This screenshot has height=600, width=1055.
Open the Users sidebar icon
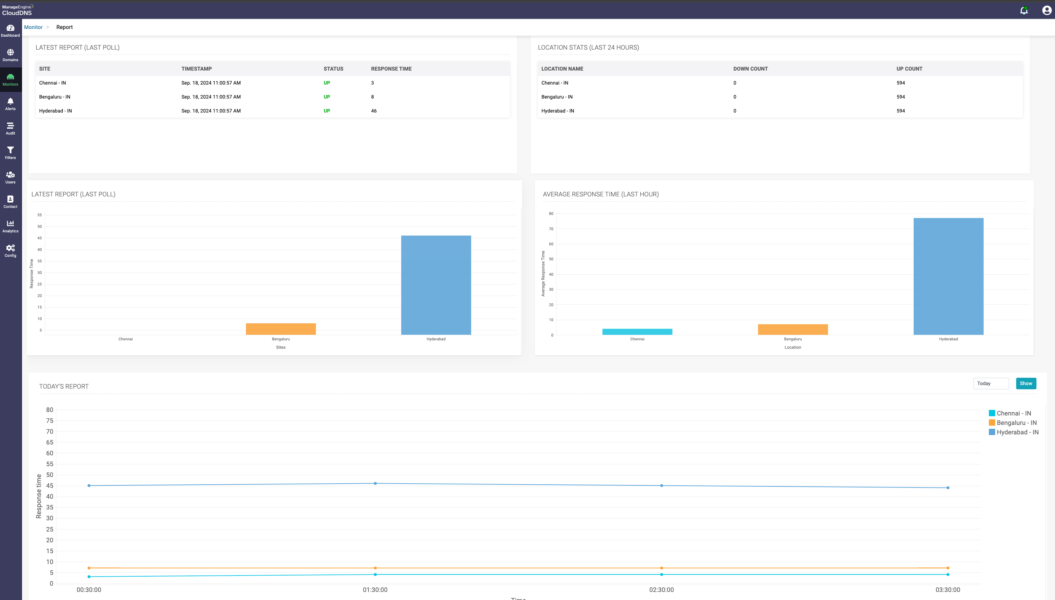click(10, 177)
